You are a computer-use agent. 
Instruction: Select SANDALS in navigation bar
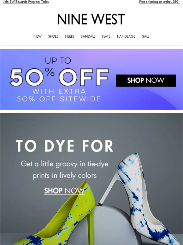88,36
